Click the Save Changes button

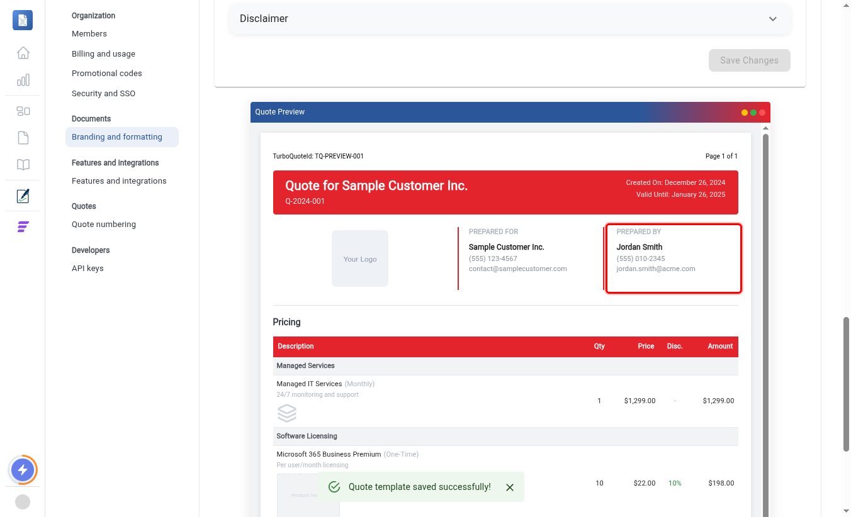(x=750, y=60)
